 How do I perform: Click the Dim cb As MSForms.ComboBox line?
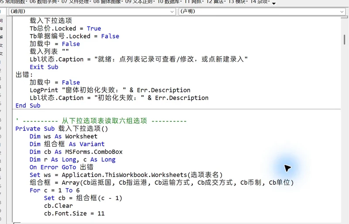[x=76, y=152]
